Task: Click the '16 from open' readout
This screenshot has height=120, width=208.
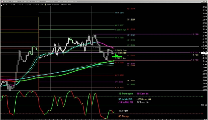Action: (125, 93)
